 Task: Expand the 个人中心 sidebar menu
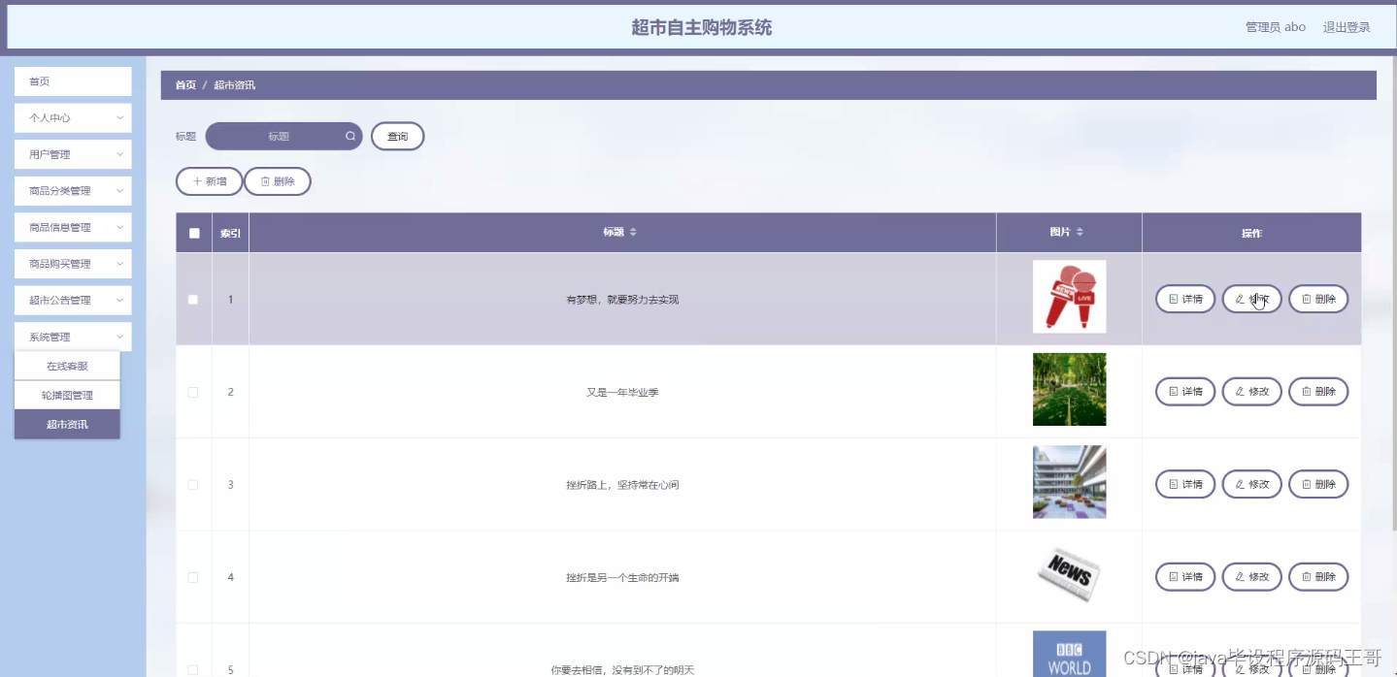pyautogui.click(x=72, y=117)
